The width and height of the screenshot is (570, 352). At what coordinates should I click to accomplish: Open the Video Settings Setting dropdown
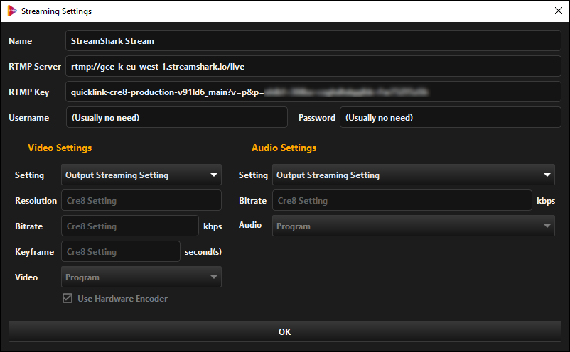(x=141, y=175)
